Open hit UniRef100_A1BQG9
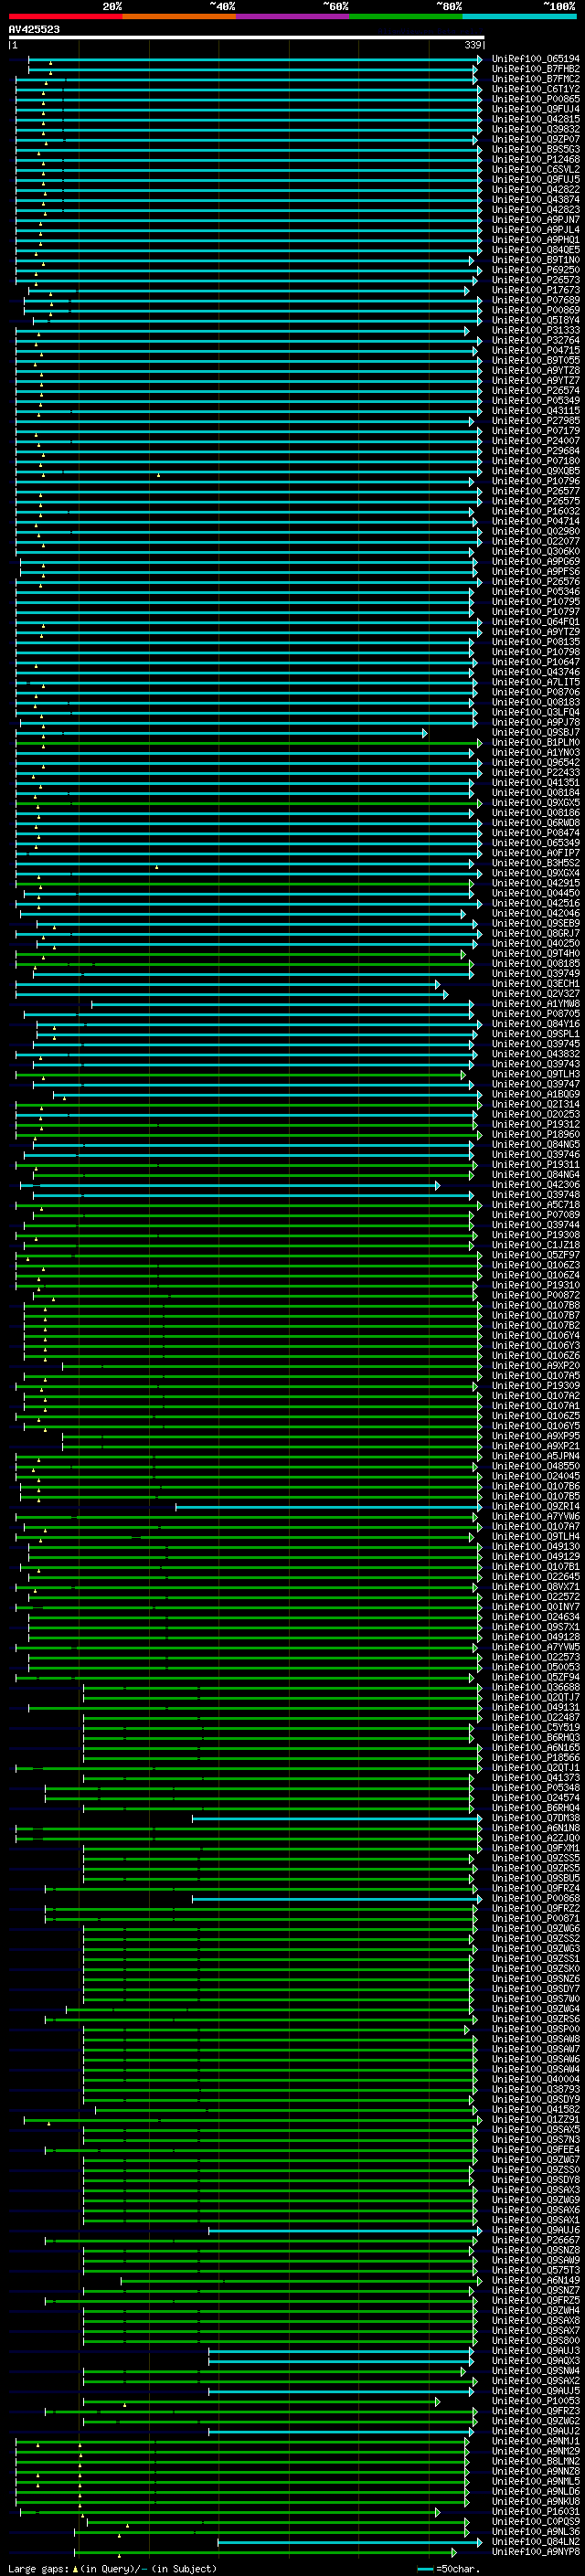Image resolution: width=585 pixels, height=2576 pixels. [x=535, y=1094]
